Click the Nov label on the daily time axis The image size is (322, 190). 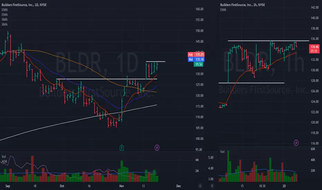point(122,186)
